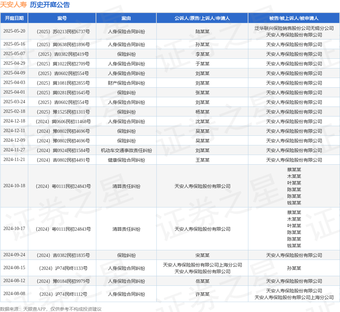340x312 pixels.
Task: Click case number (2024)吉0382民初1835号
Action: (62, 256)
